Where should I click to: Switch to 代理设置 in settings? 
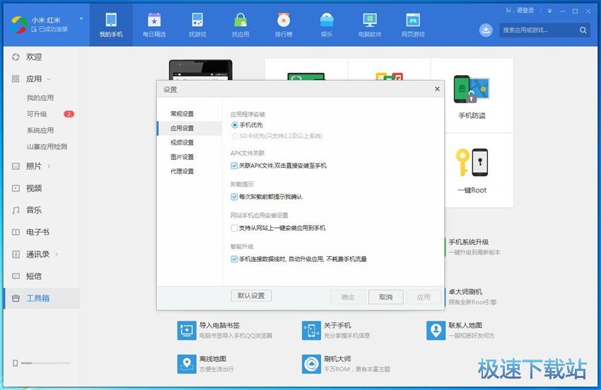click(x=182, y=171)
